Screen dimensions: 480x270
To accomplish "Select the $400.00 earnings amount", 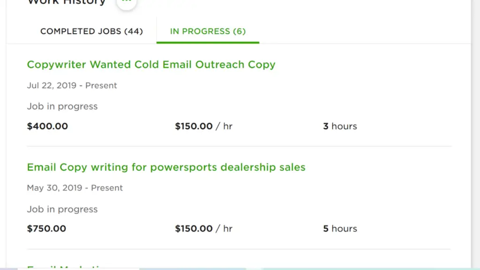I will coord(47,126).
